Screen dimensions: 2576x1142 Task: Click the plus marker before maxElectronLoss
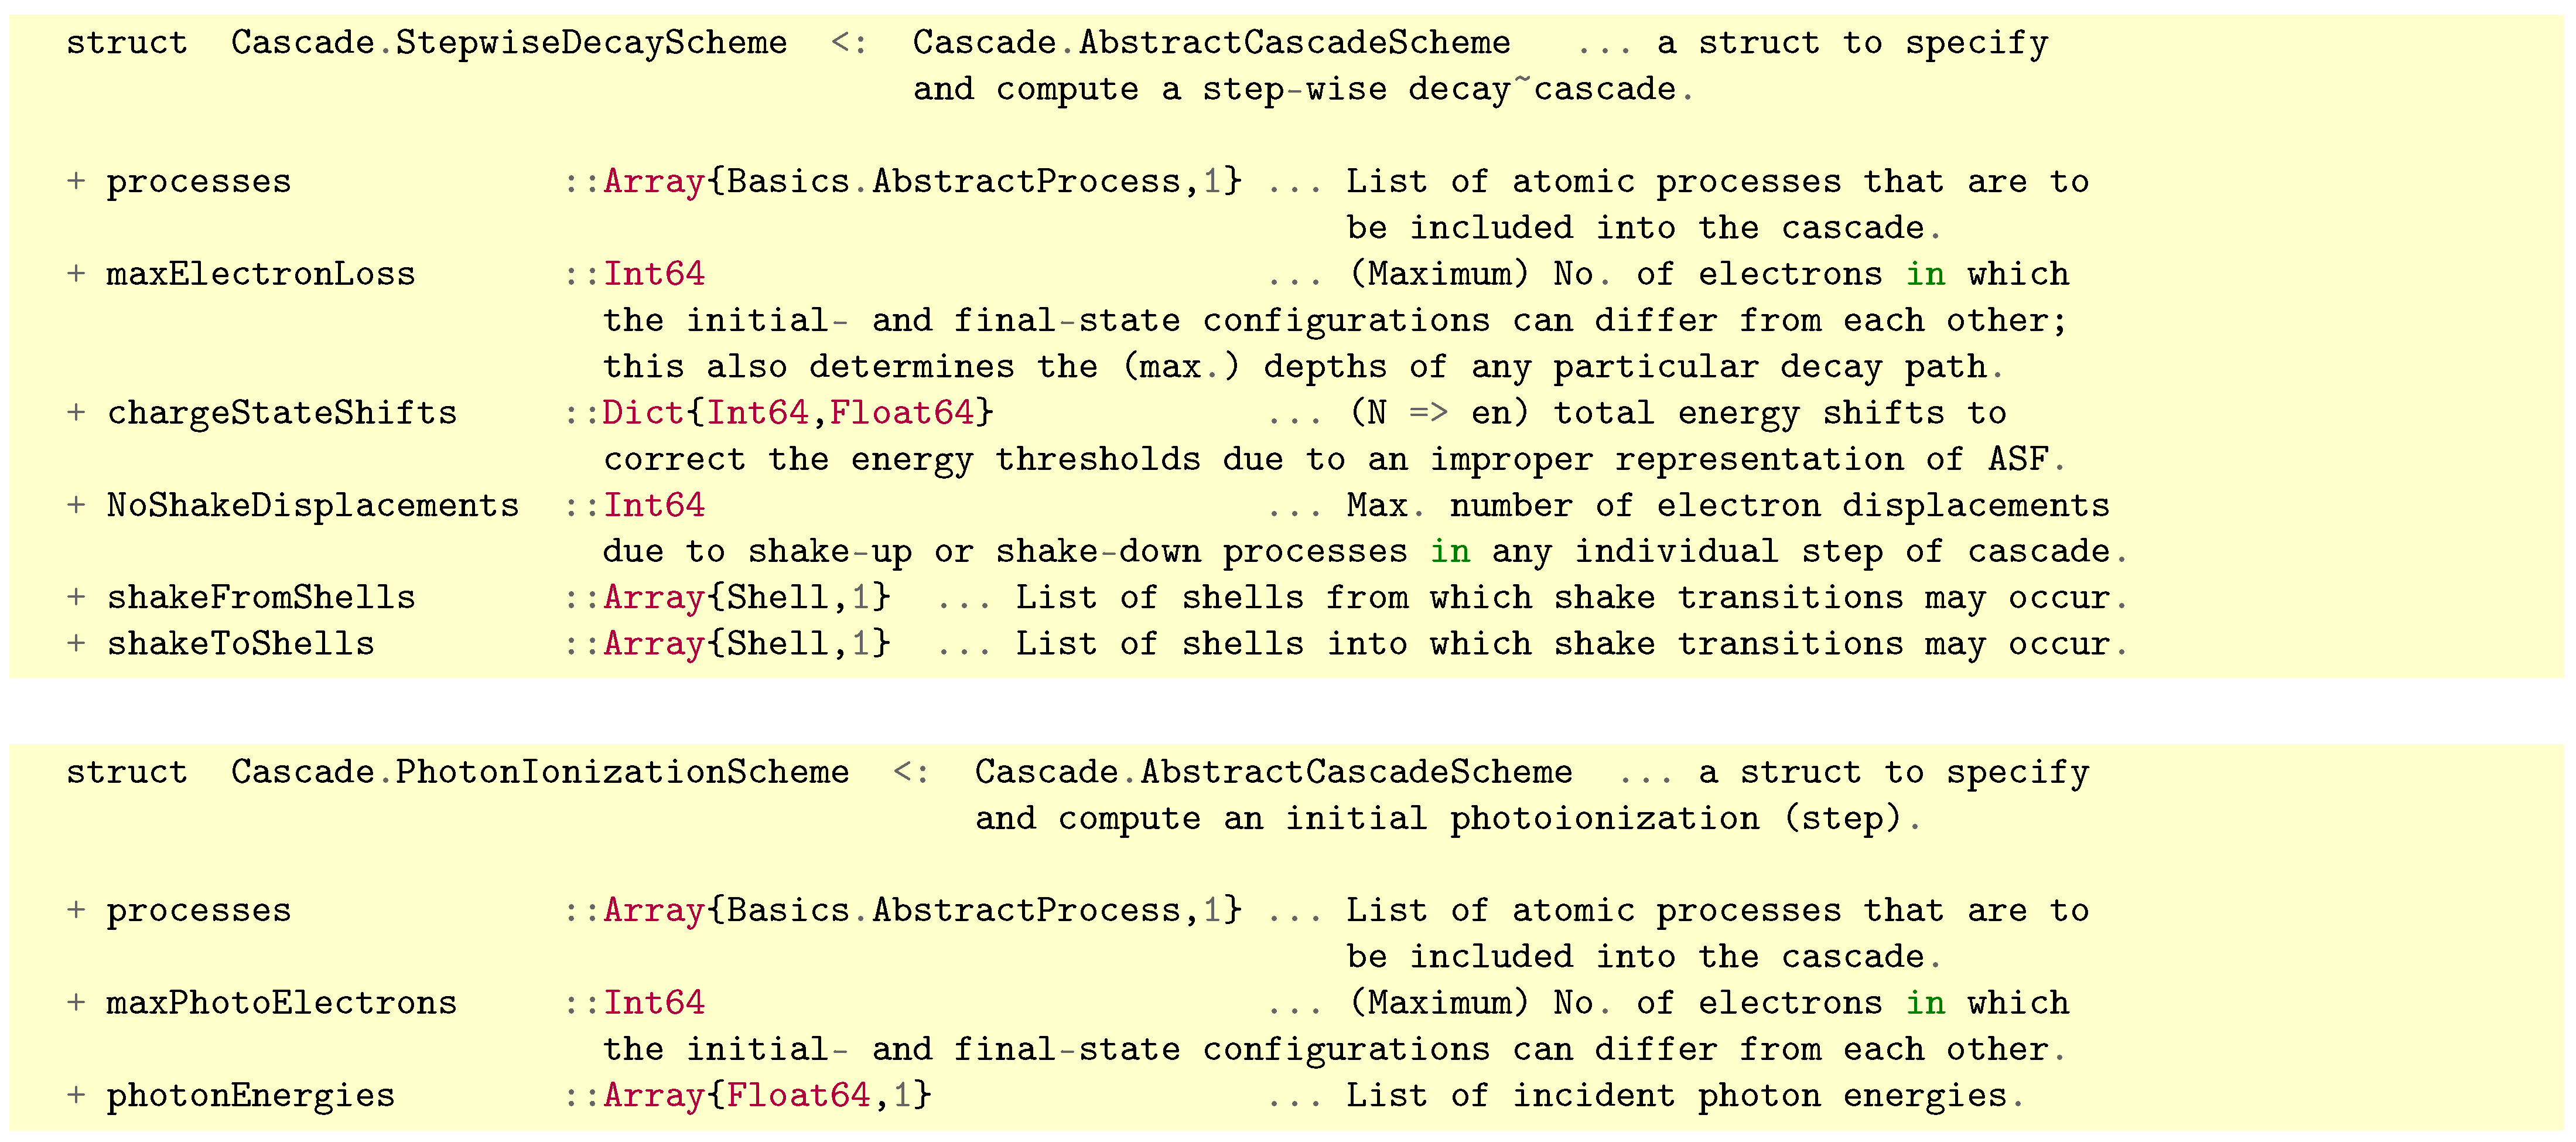pyautogui.click(x=76, y=274)
